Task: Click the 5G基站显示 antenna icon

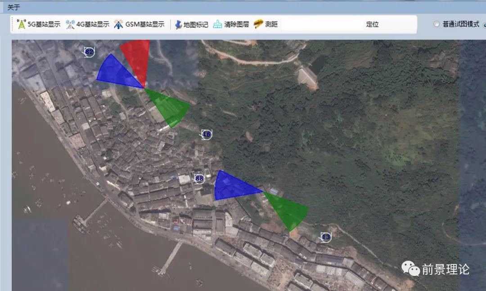Action: (x=22, y=24)
